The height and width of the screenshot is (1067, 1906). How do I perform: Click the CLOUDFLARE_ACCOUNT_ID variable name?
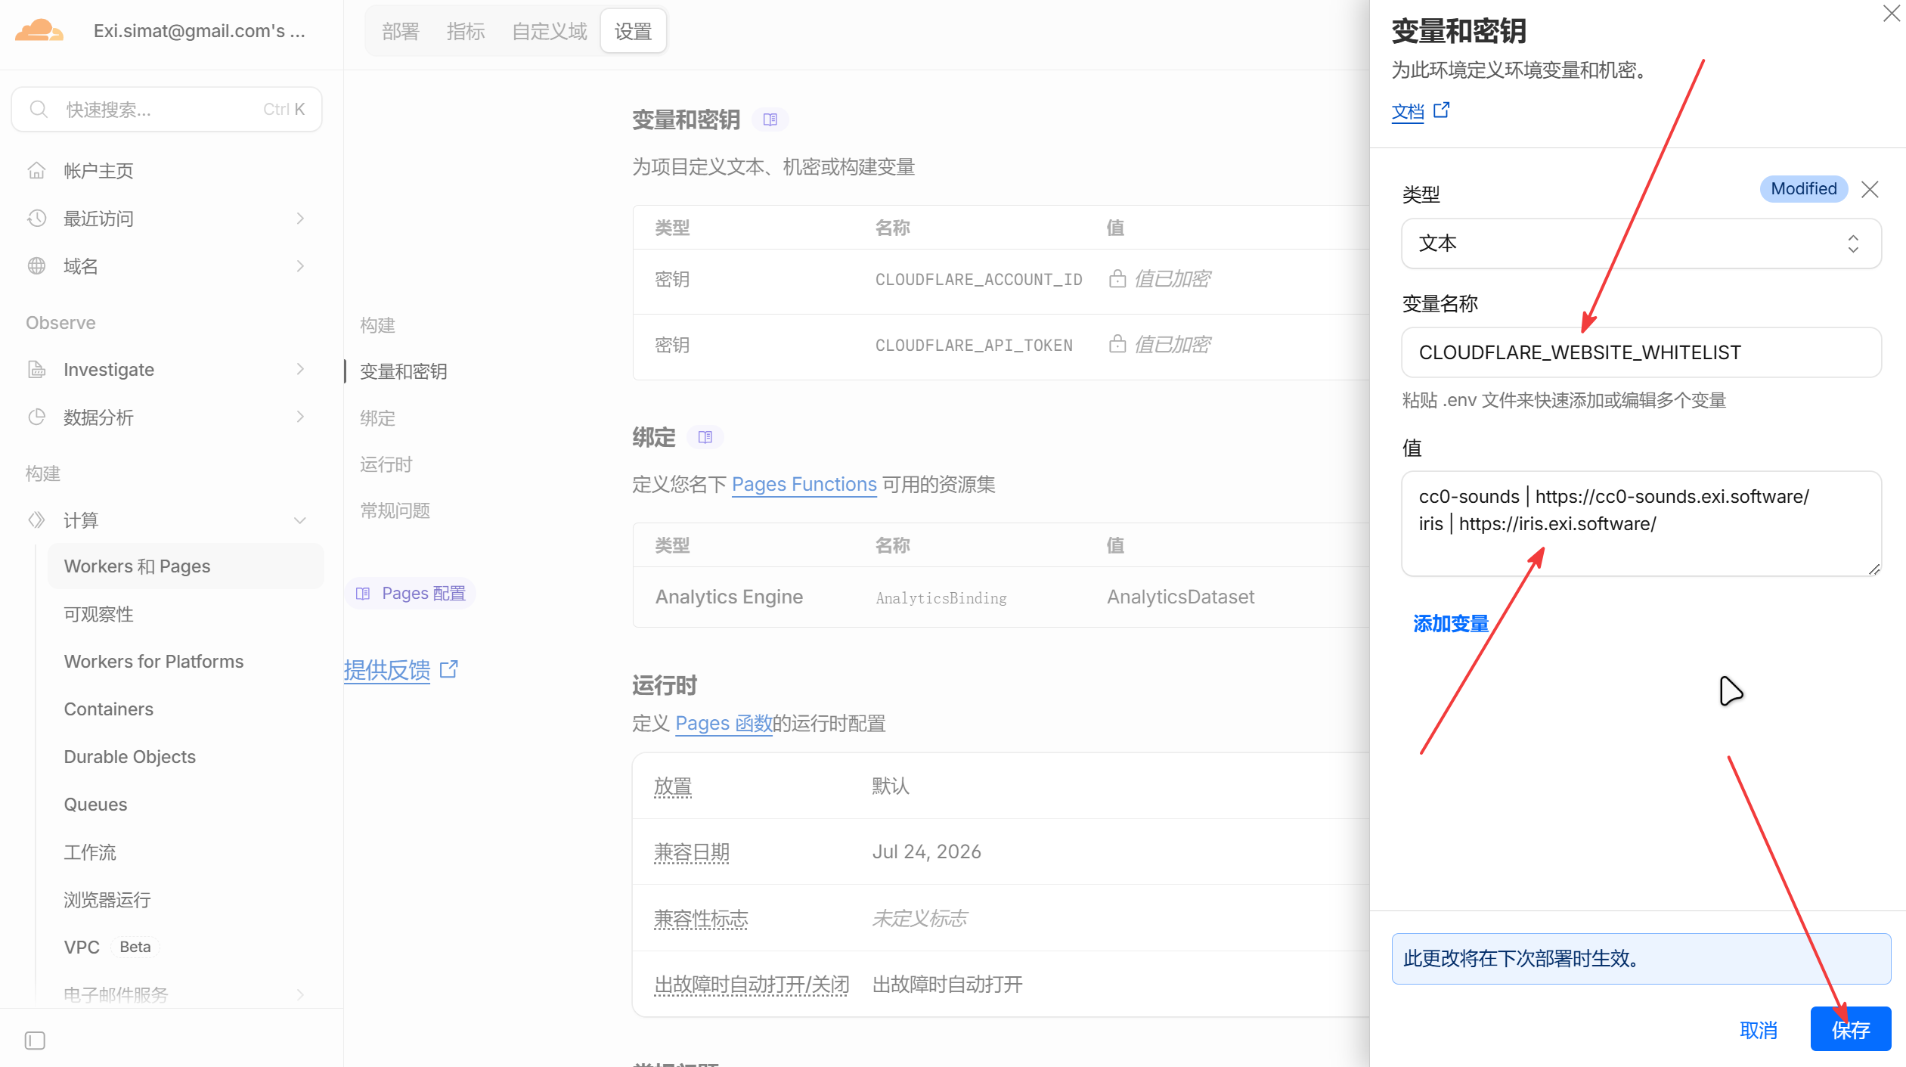(x=979, y=279)
